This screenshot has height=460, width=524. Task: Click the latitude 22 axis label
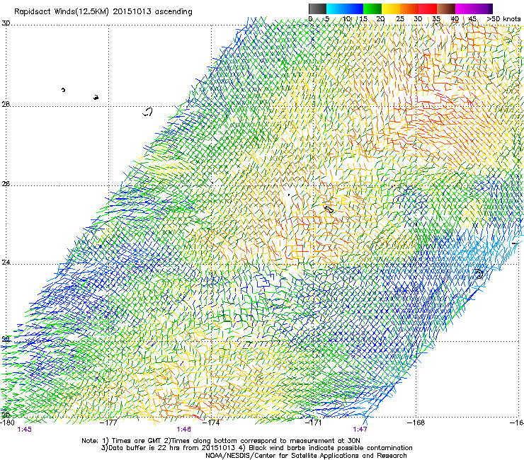(6, 340)
